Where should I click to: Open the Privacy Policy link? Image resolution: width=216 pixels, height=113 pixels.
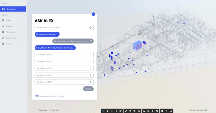42,110
